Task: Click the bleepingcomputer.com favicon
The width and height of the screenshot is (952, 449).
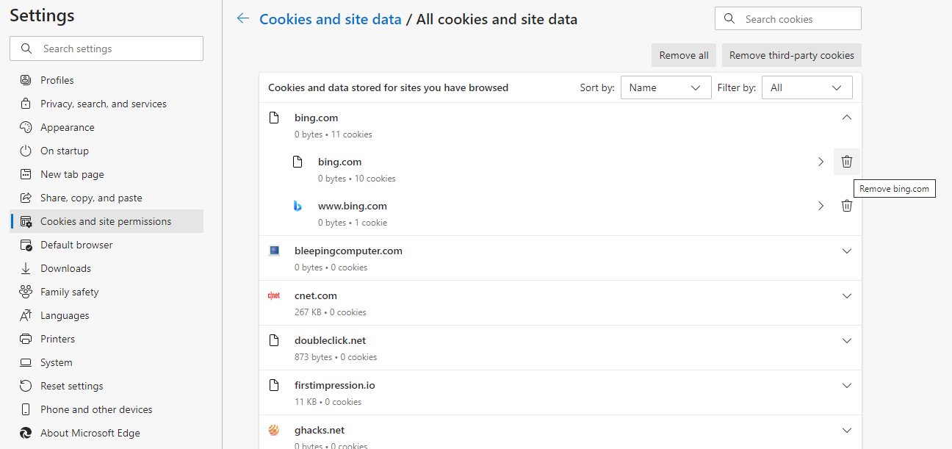Action: pos(274,251)
